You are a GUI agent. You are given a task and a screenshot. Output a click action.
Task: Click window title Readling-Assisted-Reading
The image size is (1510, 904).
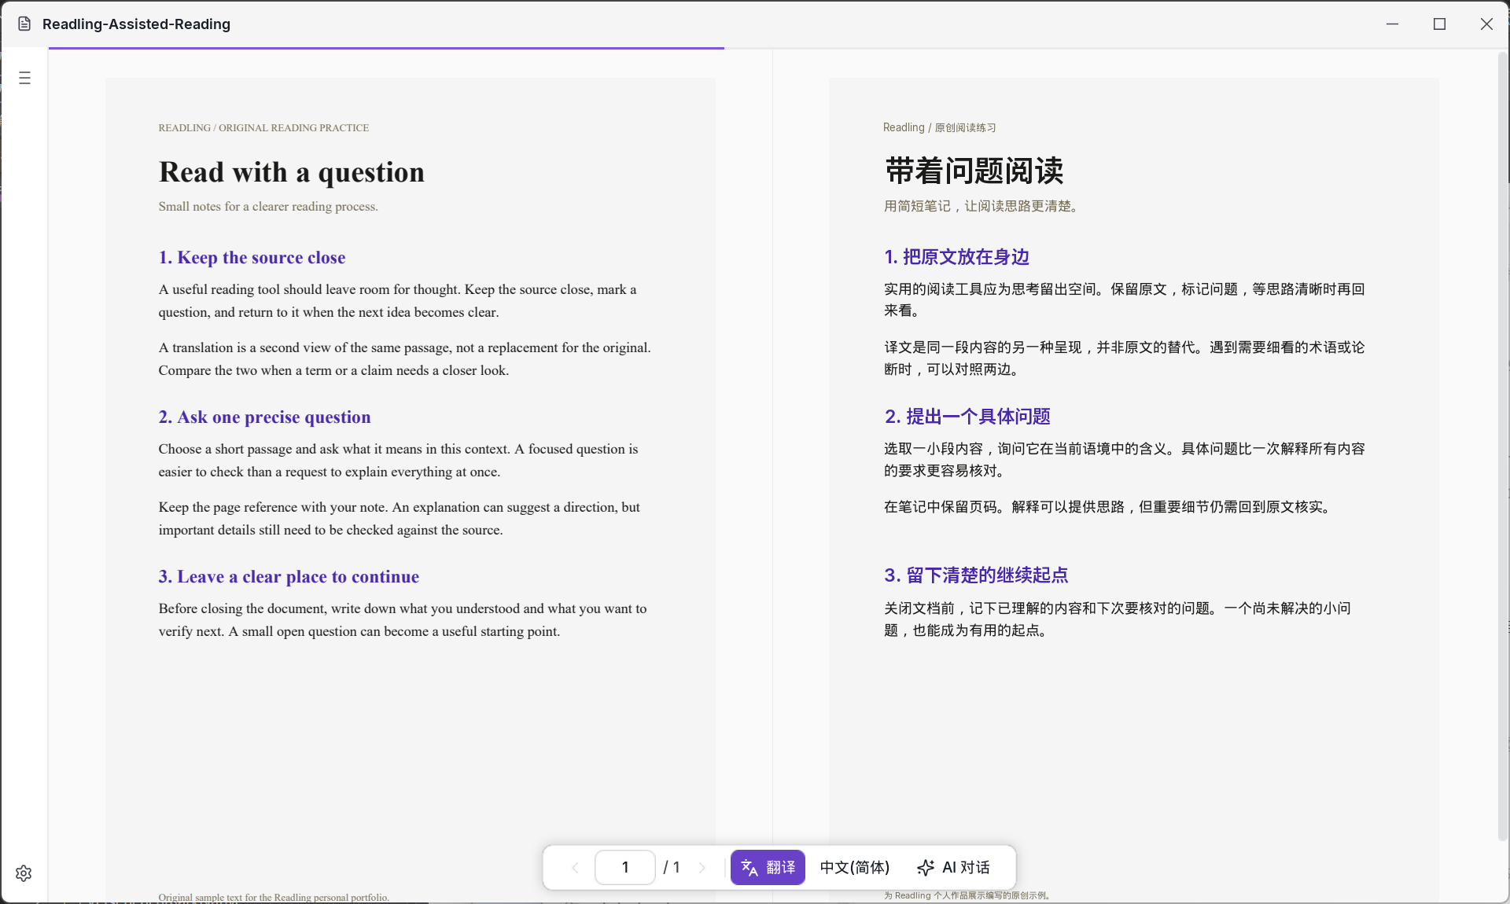[136, 24]
